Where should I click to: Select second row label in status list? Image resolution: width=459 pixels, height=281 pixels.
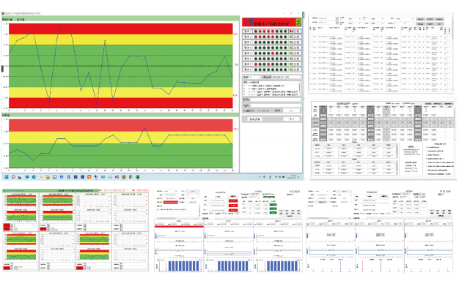coord(248,37)
